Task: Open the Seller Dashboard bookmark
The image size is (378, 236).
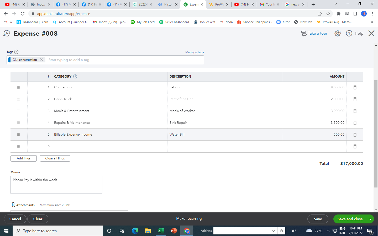Action: click(174, 22)
